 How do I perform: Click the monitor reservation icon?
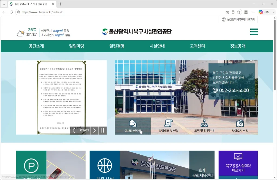[238, 157]
